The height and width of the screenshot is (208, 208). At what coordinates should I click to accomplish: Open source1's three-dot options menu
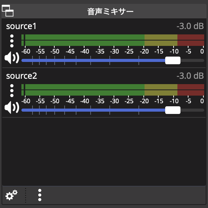[12, 41]
